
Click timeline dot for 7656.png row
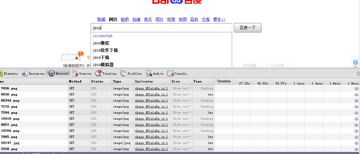356,89
